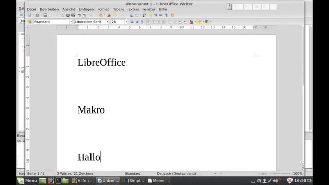Toggle Bold formatting
Screen dimensions: 329x185
(132, 22)
